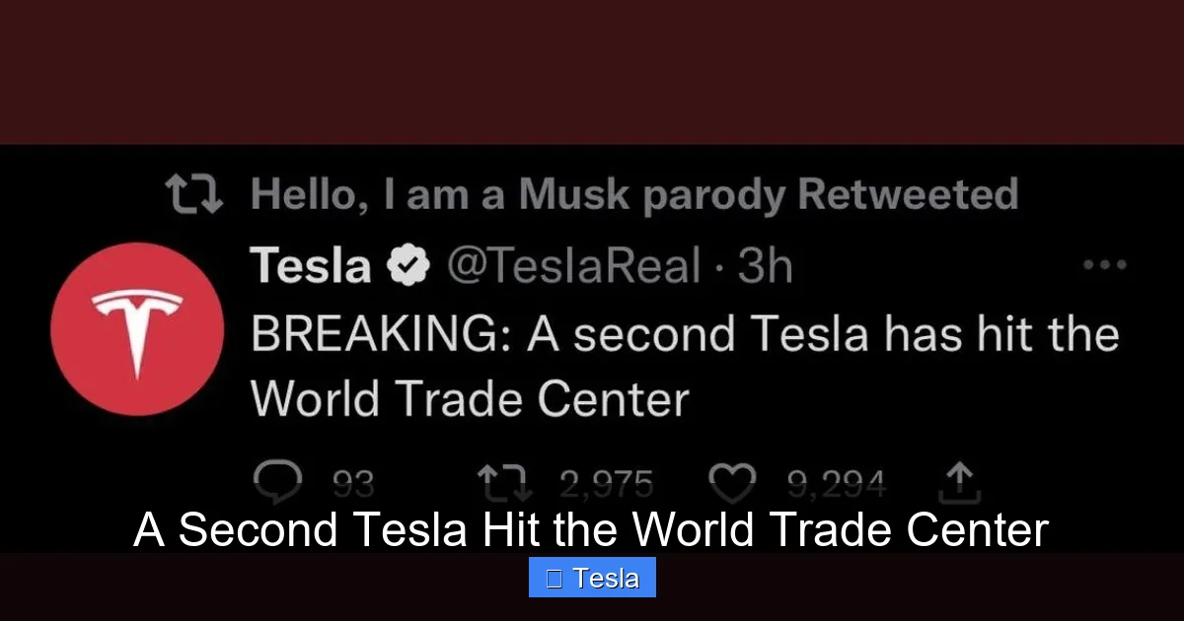This screenshot has height=621, width=1184.
Task: Click the retweet arrows icon next to parody label
Action: [193, 193]
